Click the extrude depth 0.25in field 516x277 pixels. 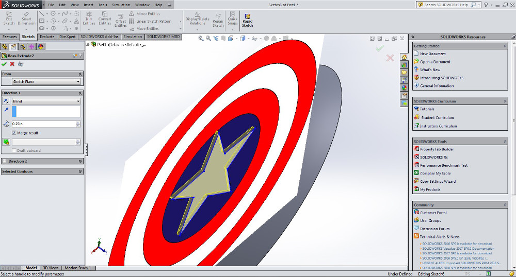tap(44, 124)
